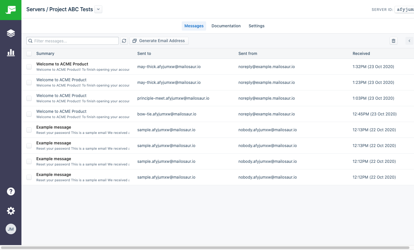Switch to the Settings tab

coord(257,26)
